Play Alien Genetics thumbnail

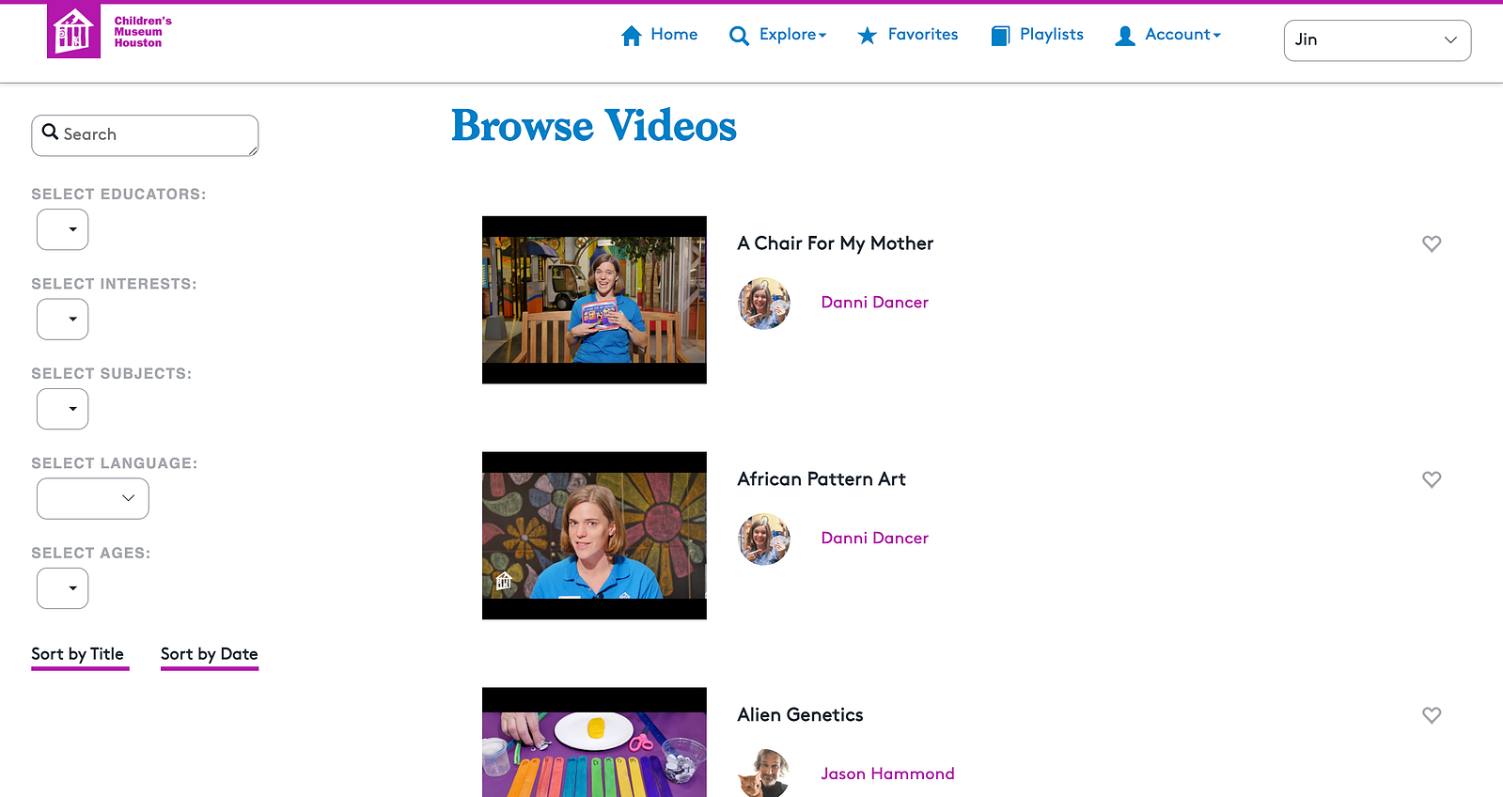594,742
